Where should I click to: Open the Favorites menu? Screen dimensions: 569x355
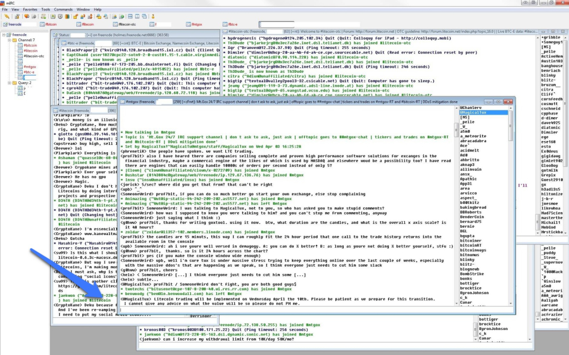click(30, 9)
